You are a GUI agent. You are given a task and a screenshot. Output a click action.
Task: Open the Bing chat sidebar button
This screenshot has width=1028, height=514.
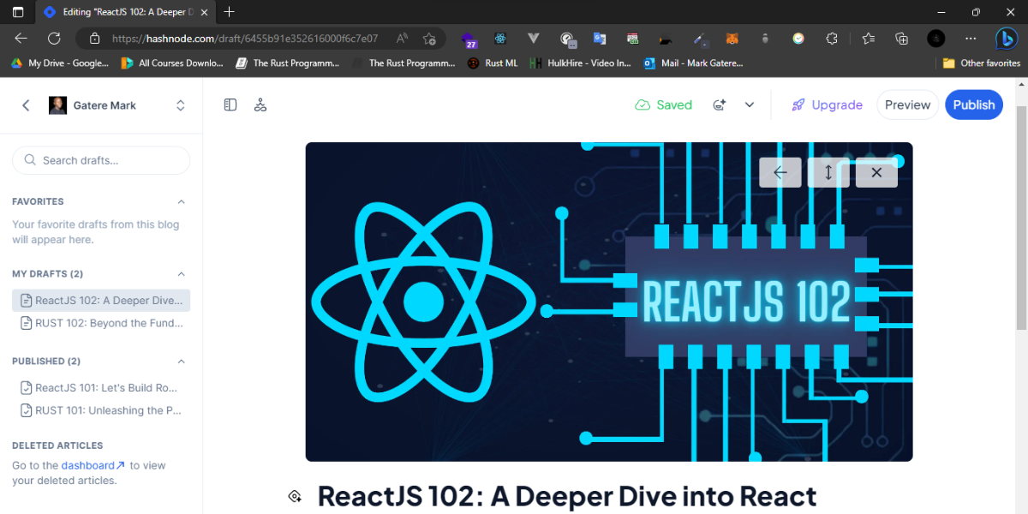pyautogui.click(x=1007, y=39)
